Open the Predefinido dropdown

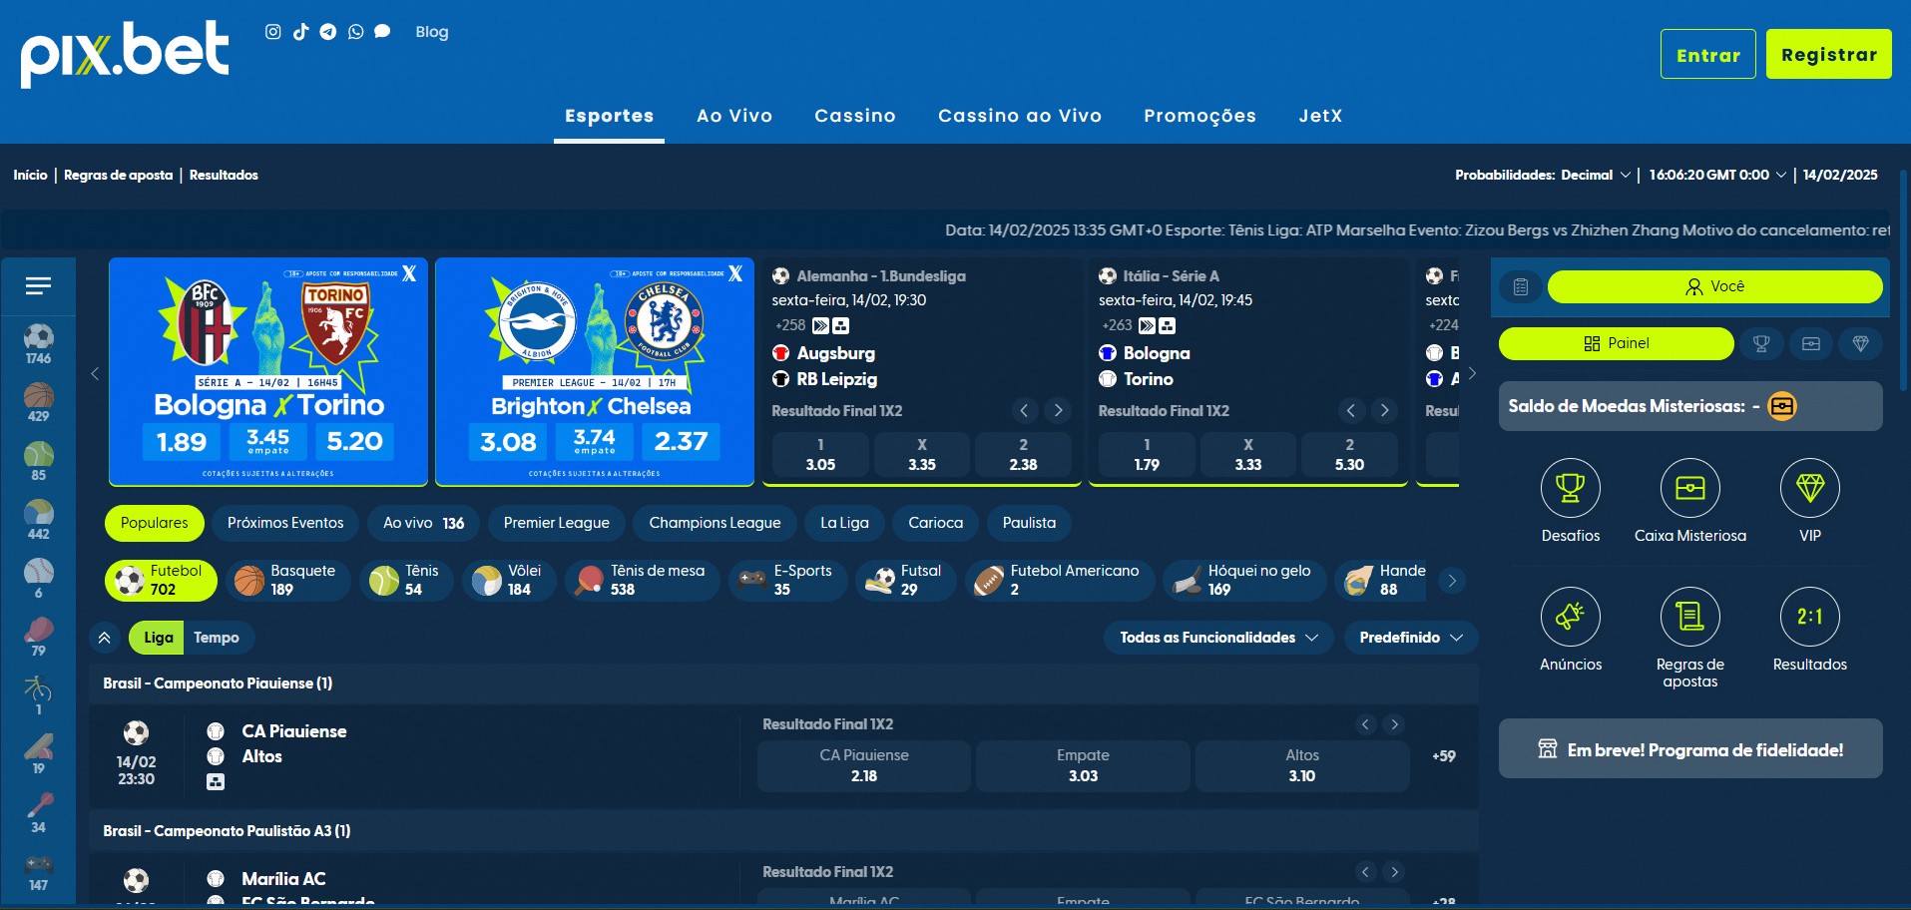click(1411, 638)
